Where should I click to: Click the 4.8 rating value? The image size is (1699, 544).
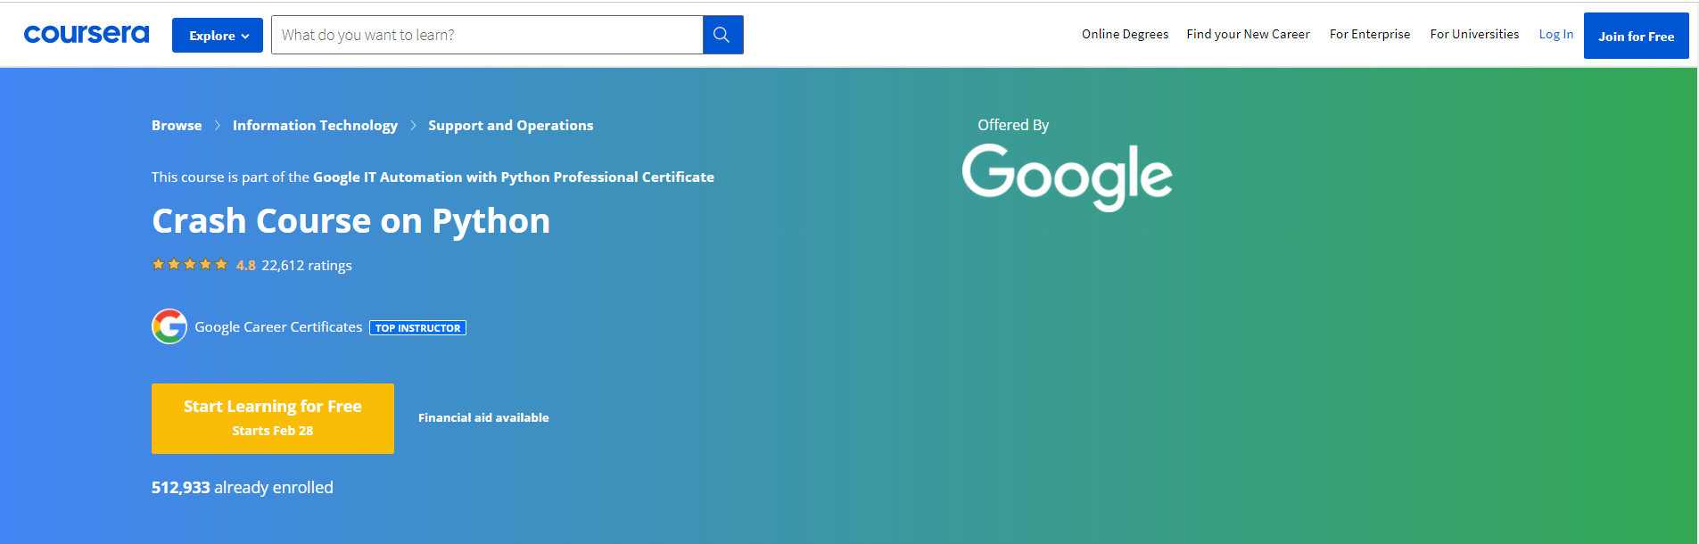246,266
